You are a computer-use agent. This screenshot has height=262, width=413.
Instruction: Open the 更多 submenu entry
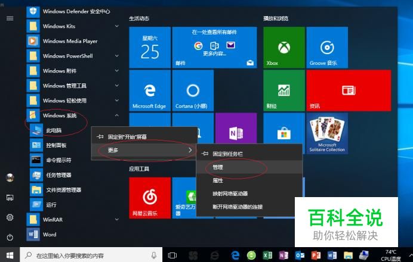tap(144, 150)
